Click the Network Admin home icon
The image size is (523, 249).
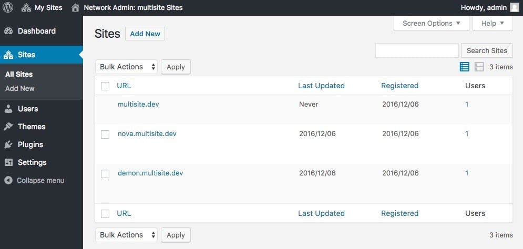pyautogui.click(x=76, y=7)
